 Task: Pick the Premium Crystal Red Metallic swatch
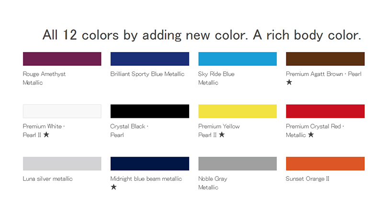pos(325,111)
